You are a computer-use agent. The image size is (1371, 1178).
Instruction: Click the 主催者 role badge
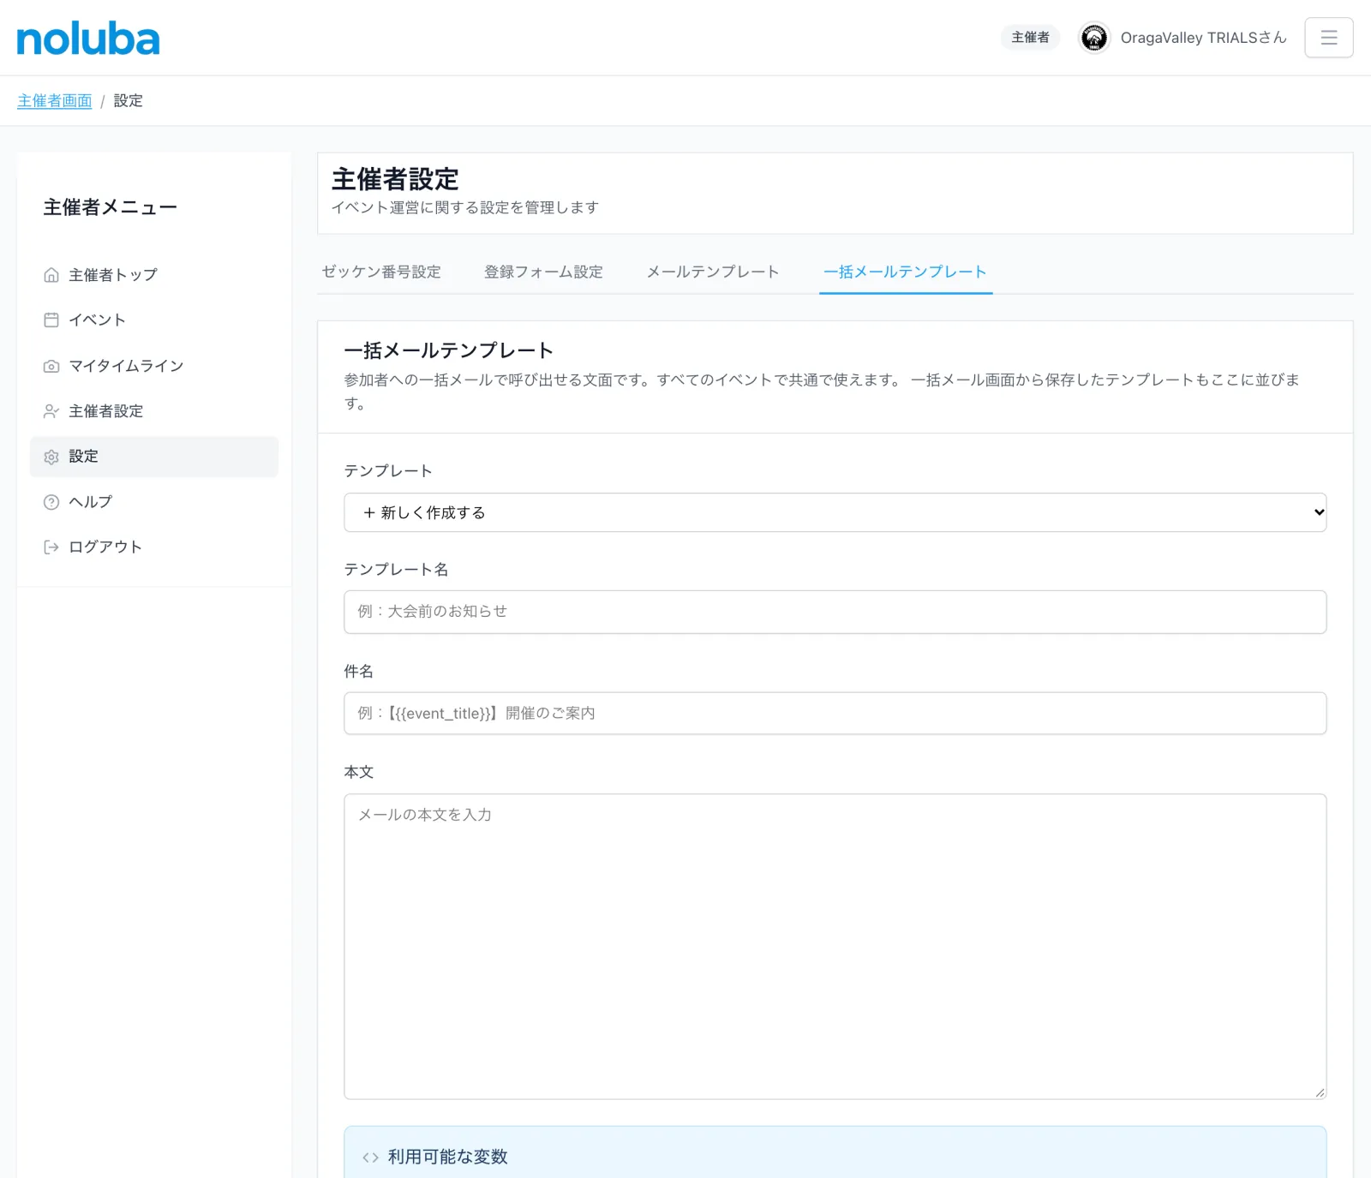tap(1030, 38)
